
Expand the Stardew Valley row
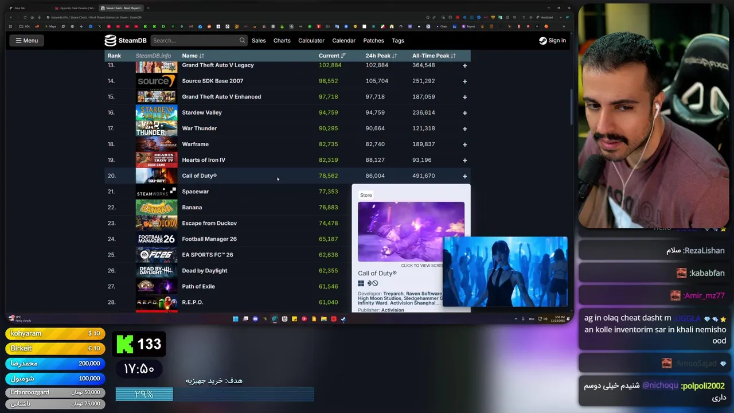point(464,112)
